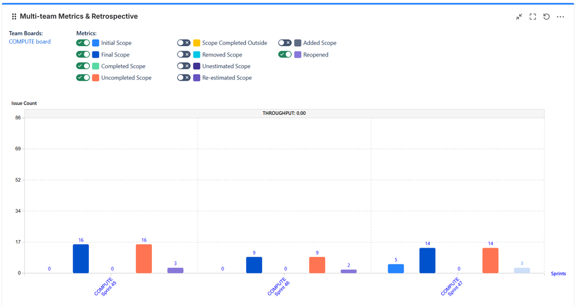Switch on the Re-estimated Scope metric
This screenshot has width=577, height=307.
point(184,77)
